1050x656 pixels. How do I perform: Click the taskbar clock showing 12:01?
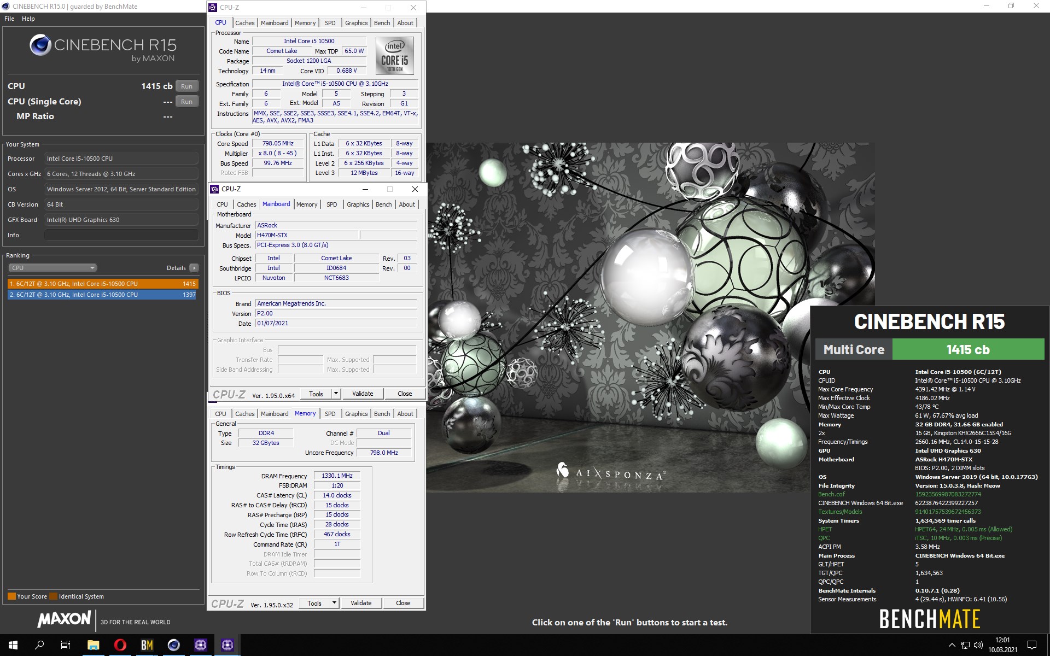[1002, 645]
